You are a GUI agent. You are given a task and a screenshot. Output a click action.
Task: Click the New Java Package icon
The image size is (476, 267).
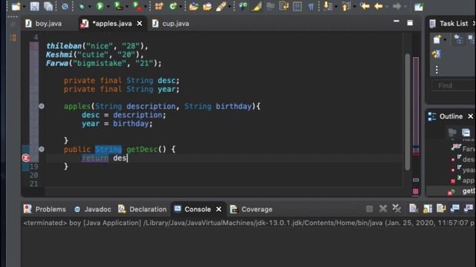coord(159,6)
